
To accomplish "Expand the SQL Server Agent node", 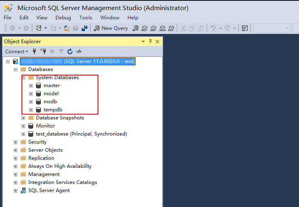I will coord(16,190).
